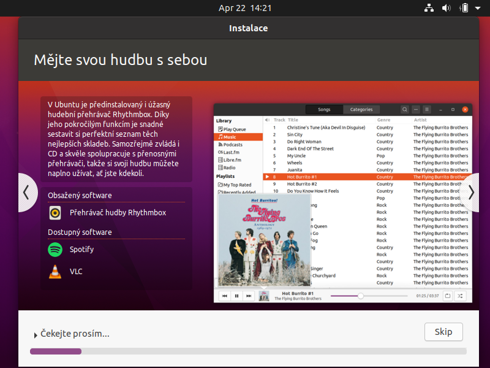This screenshot has width=490, height=368.
Task: Click the VLC cone icon
Action: 55,272
